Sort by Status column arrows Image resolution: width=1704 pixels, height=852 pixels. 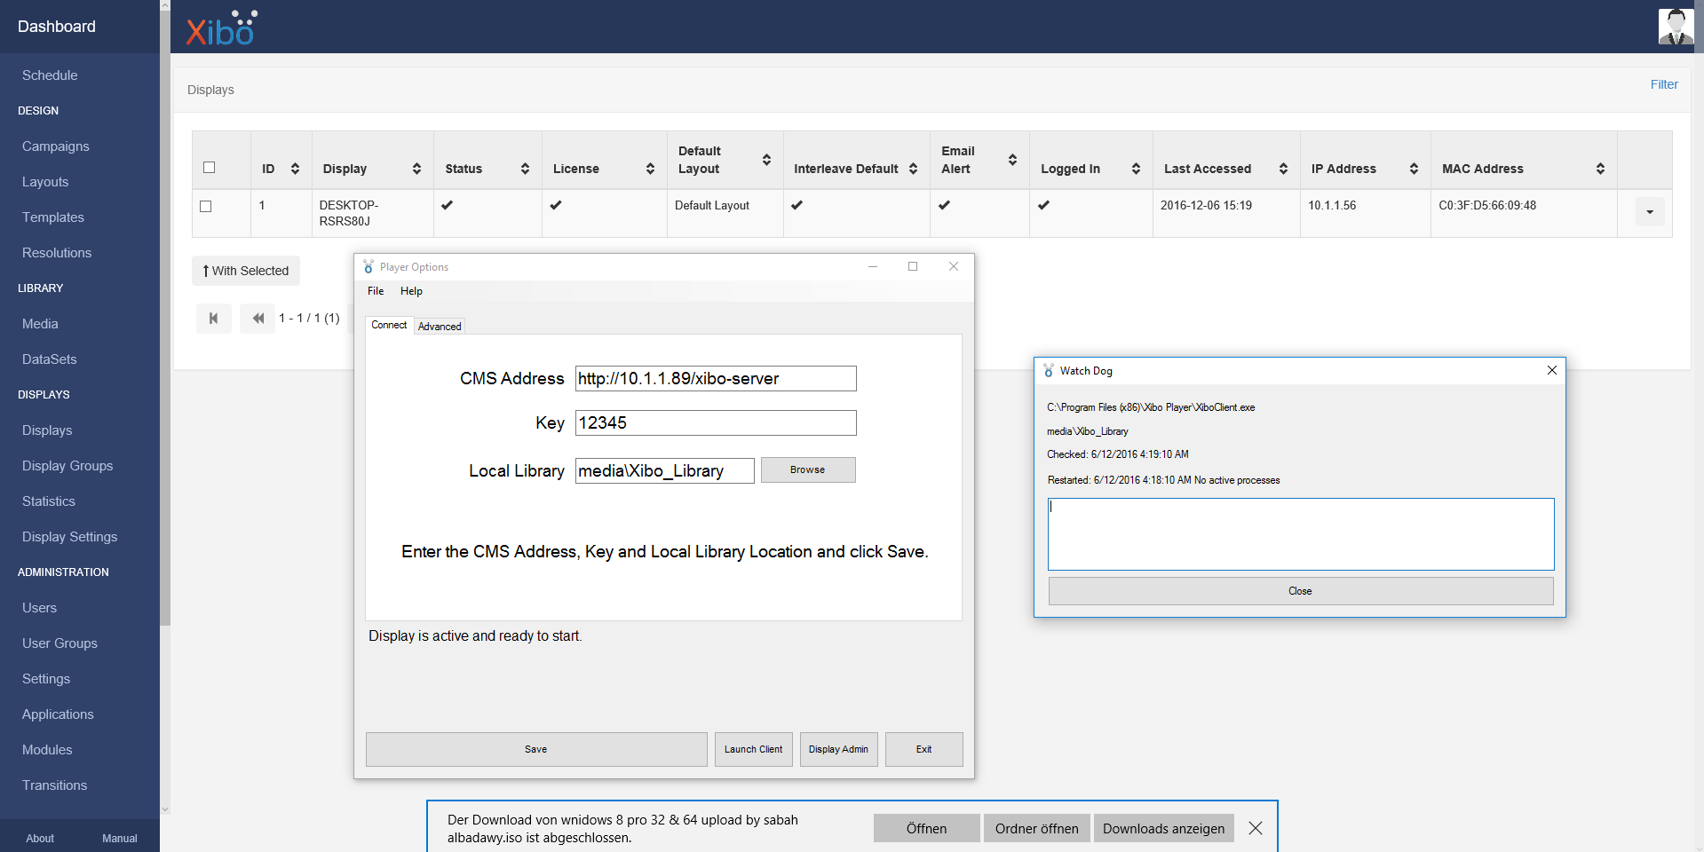tap(525, 169)
